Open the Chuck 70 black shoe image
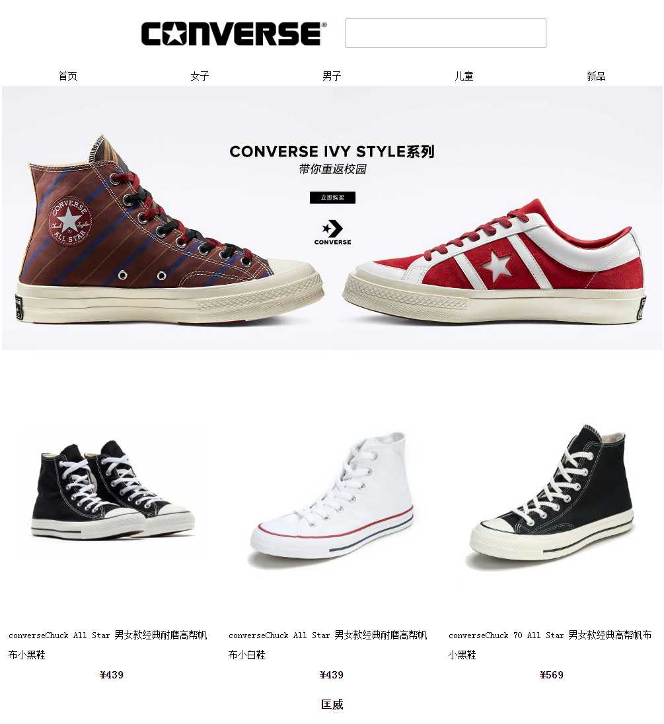The width and height of the screenshot is (664, 724). (552, 495)
